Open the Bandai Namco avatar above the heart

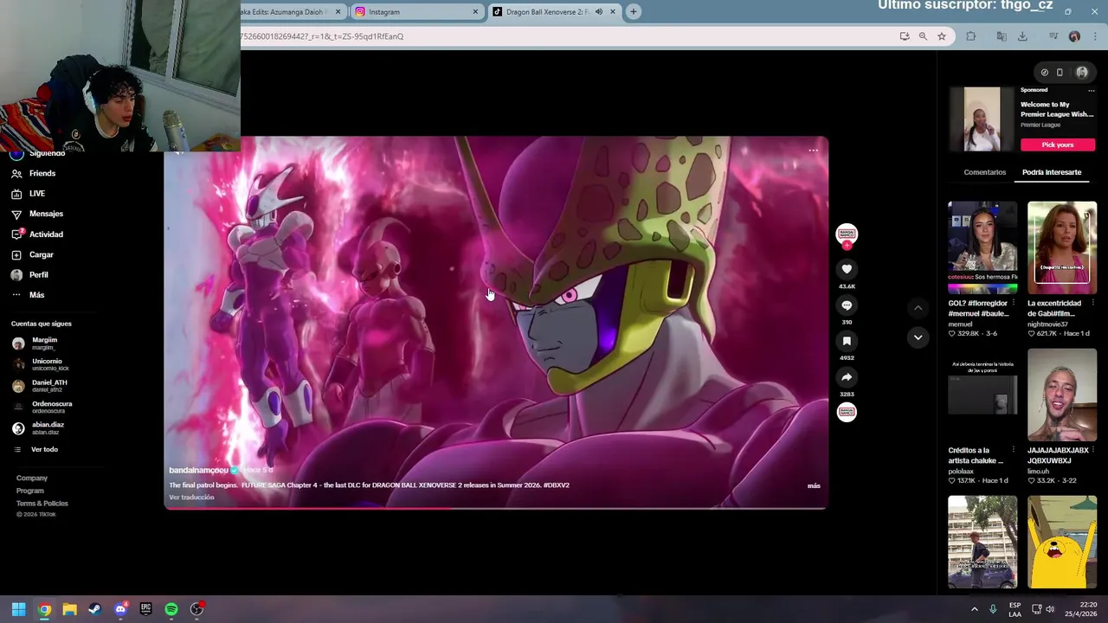click(847, 234)
